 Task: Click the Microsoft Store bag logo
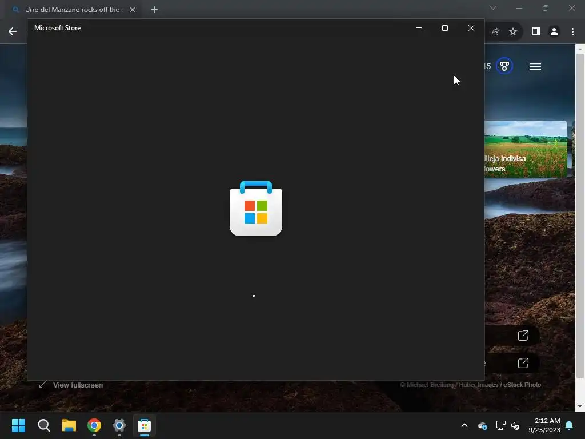click(x=256, y=208)
